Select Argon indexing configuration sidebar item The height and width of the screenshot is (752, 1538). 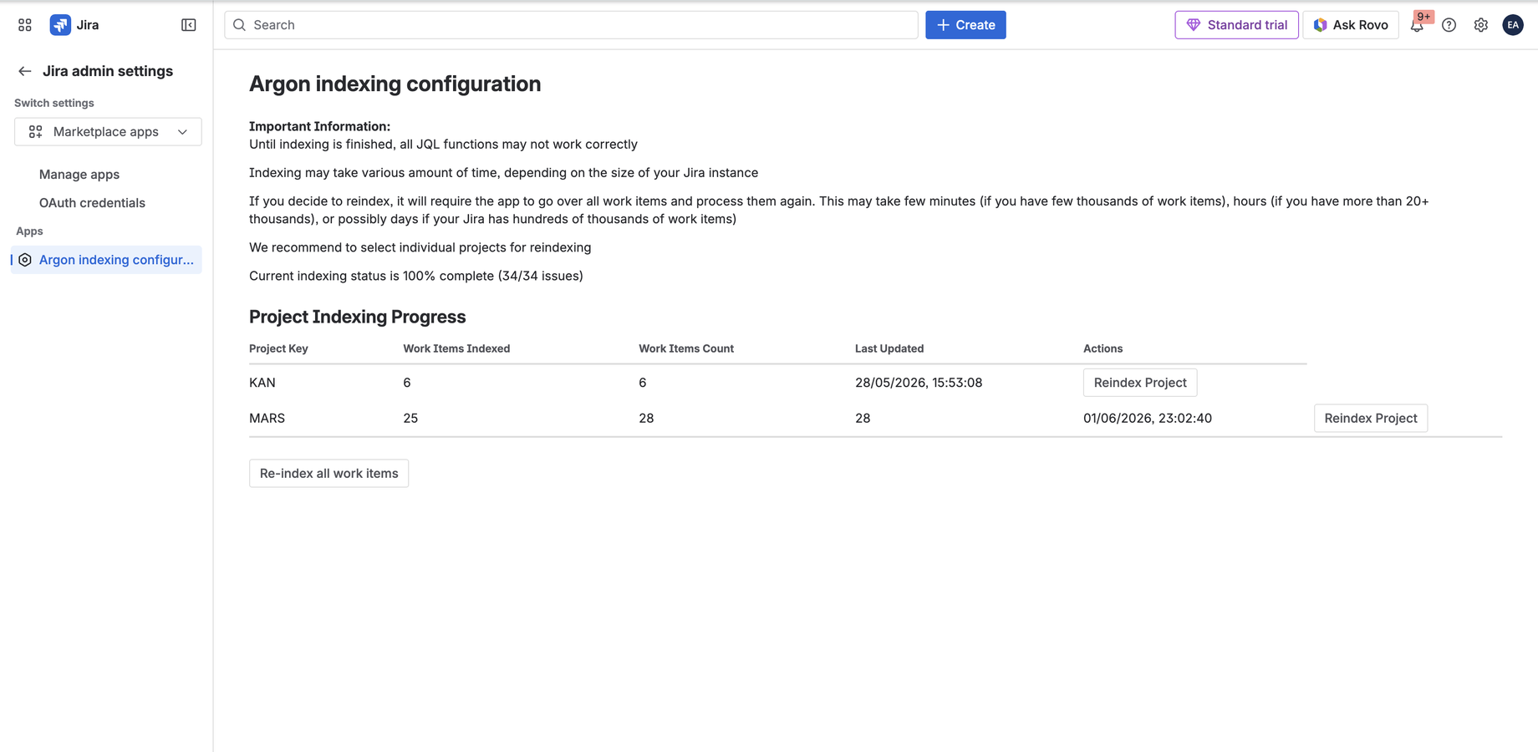coord(107,260)
